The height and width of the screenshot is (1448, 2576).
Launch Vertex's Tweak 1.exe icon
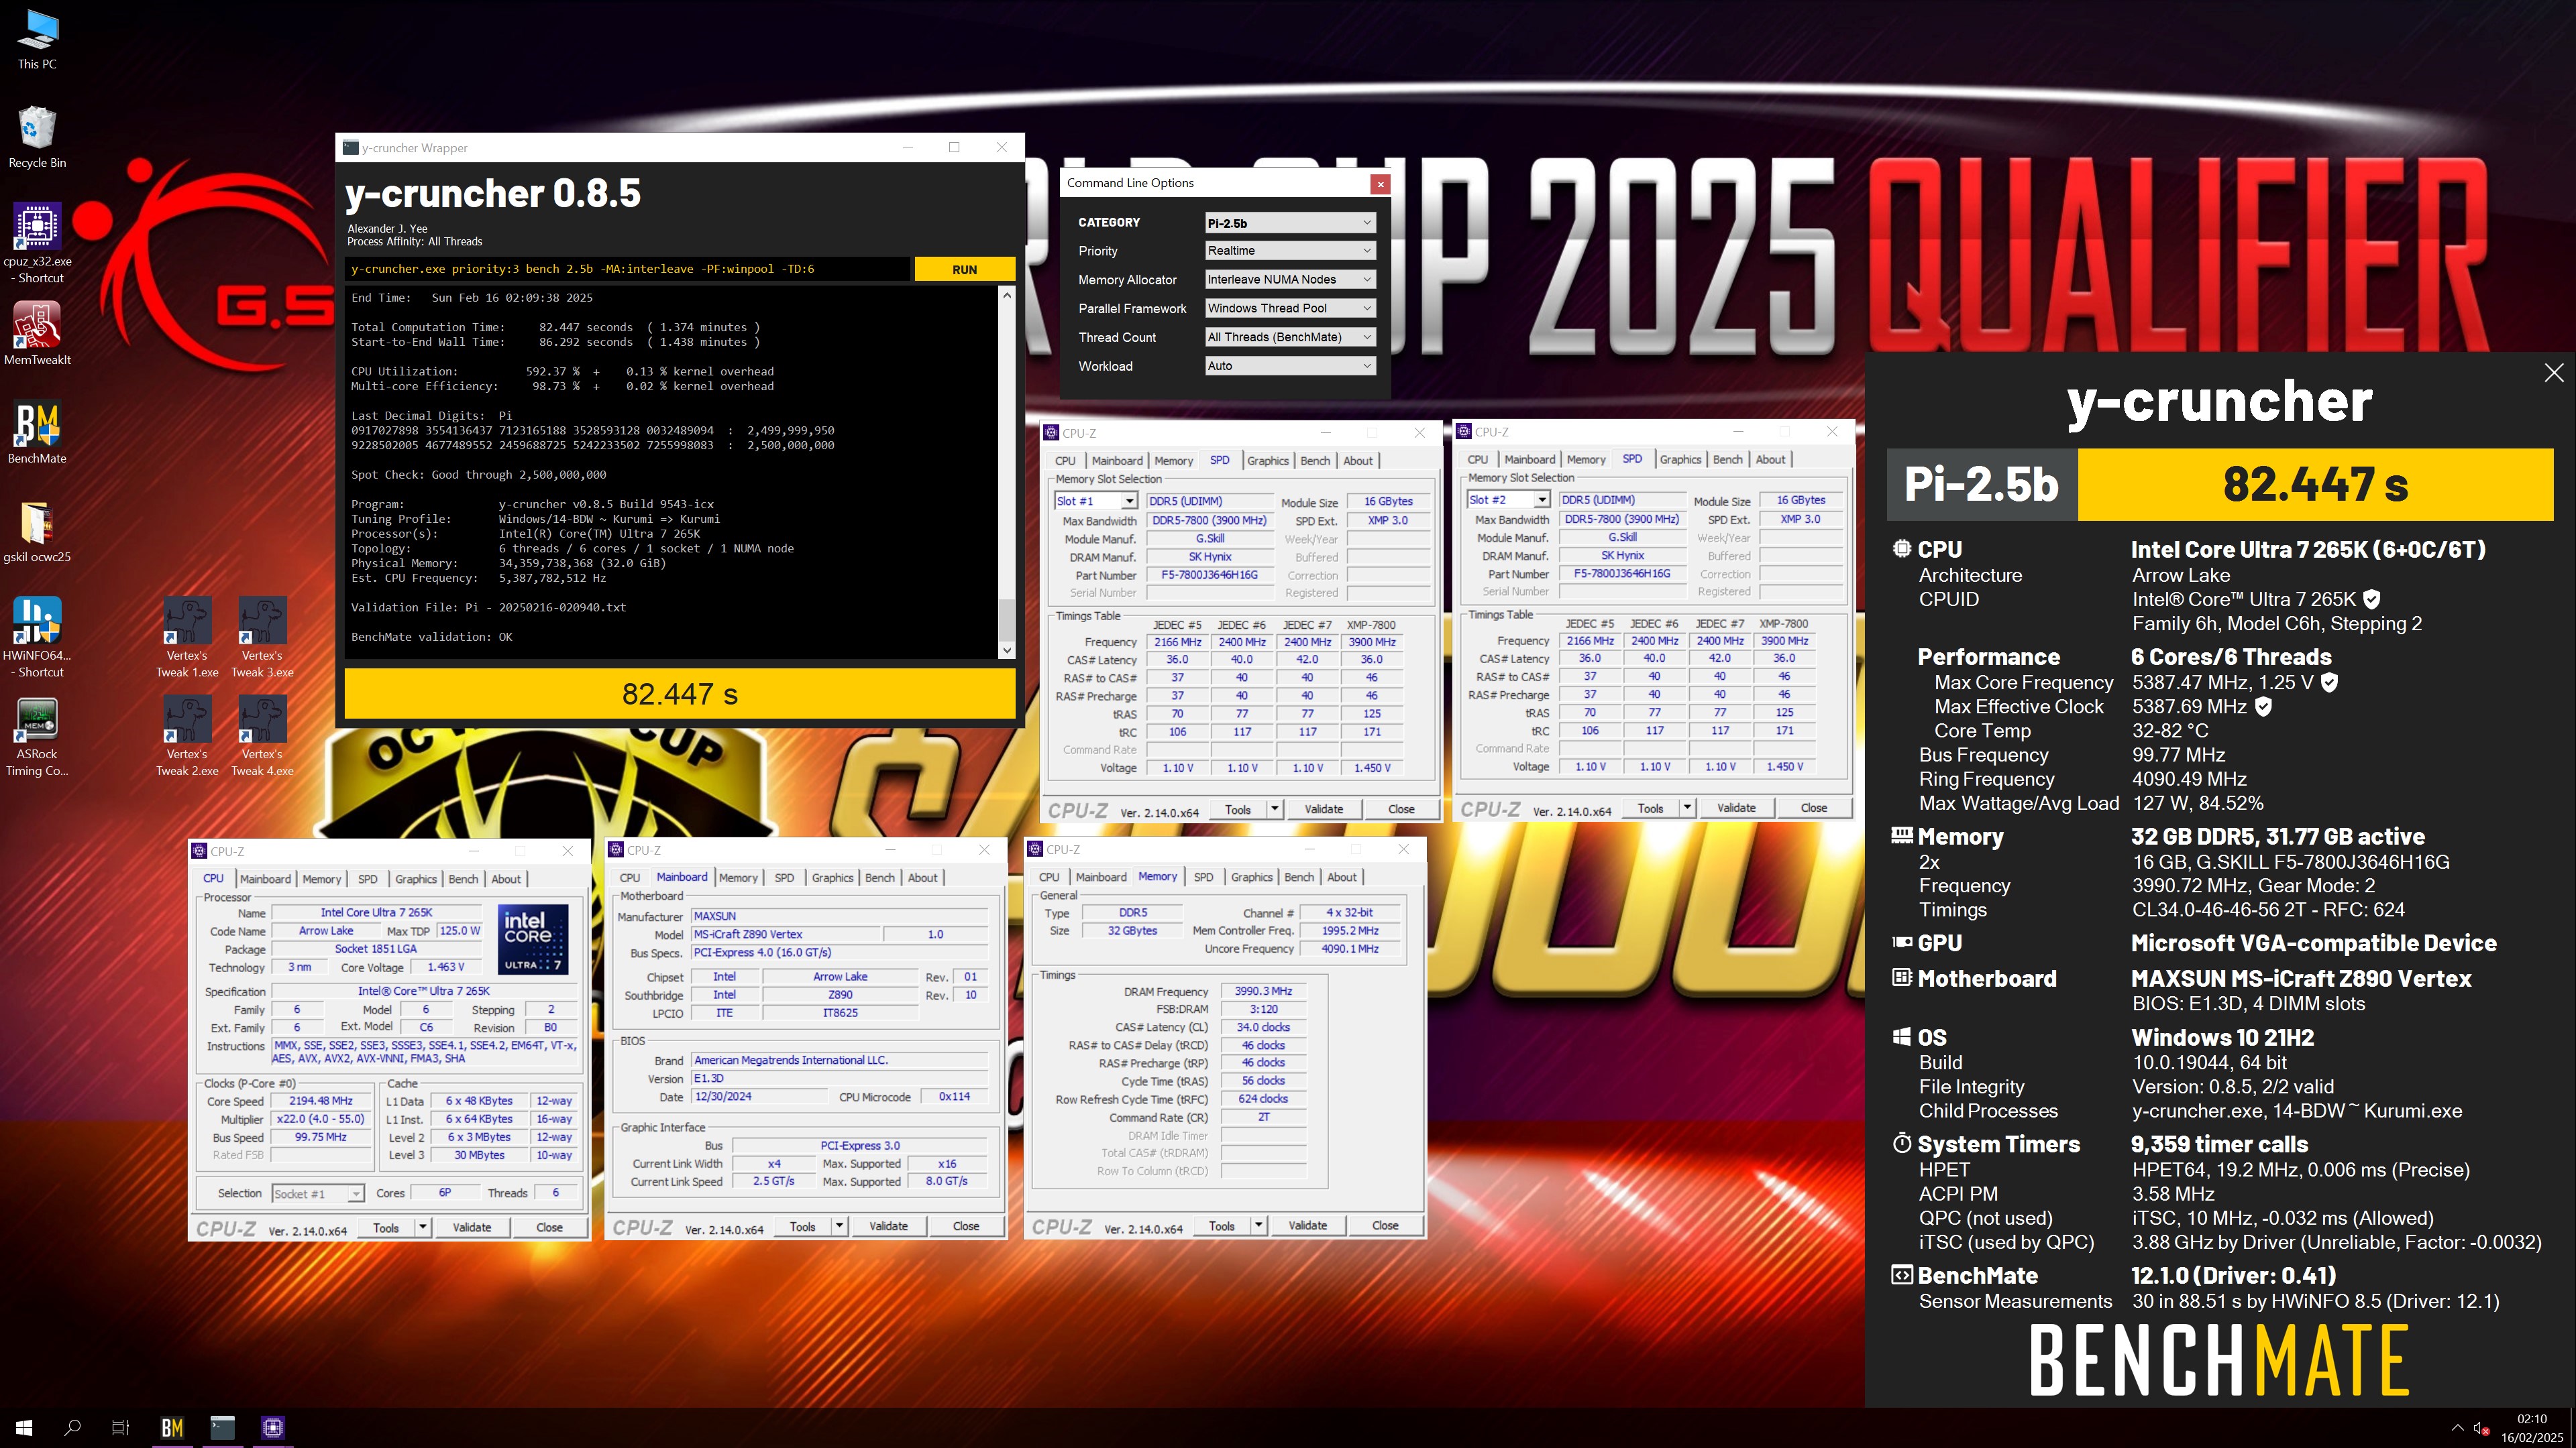(187, 637)
